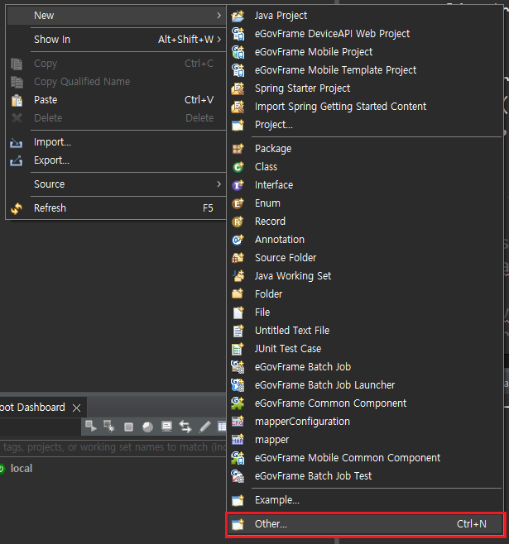Viewport: 509px width, 544px height.
Task: Select Import... in the context menu
Action: [x=117, y=142]
